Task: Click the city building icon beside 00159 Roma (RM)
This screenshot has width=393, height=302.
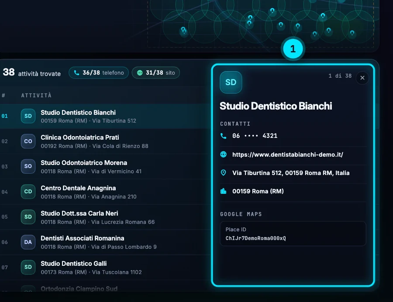Action: [x=223, y=191]
